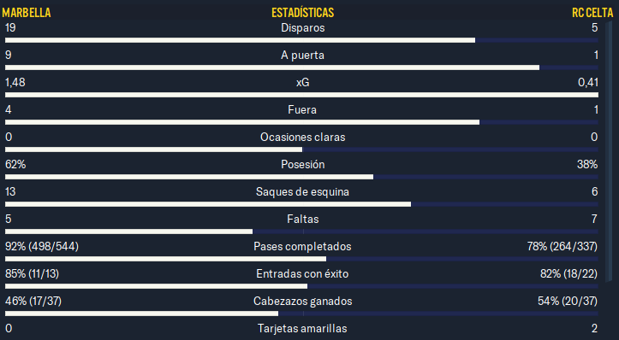Select the ESTADÍSTICAS heading

pos(303,13)
